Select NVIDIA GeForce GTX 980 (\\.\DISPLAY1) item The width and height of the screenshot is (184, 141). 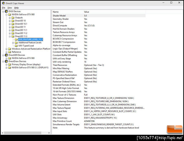[30, 67]
